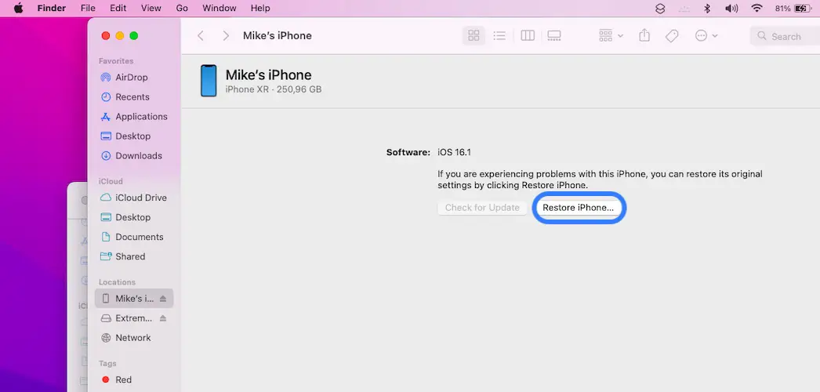Select the Red tag in sidebar
This screenshot has height=392, width=820.
(x=123, y=379)
